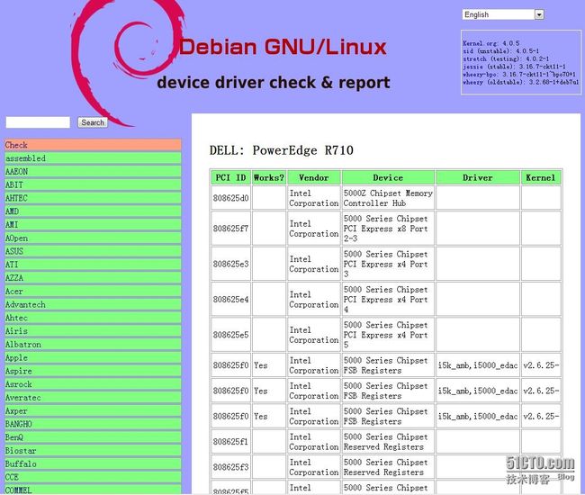Screen dimensions: 585x495
Task: Open the Aspire vendor link
Action: pyautogui.click(x=93, y=371)
